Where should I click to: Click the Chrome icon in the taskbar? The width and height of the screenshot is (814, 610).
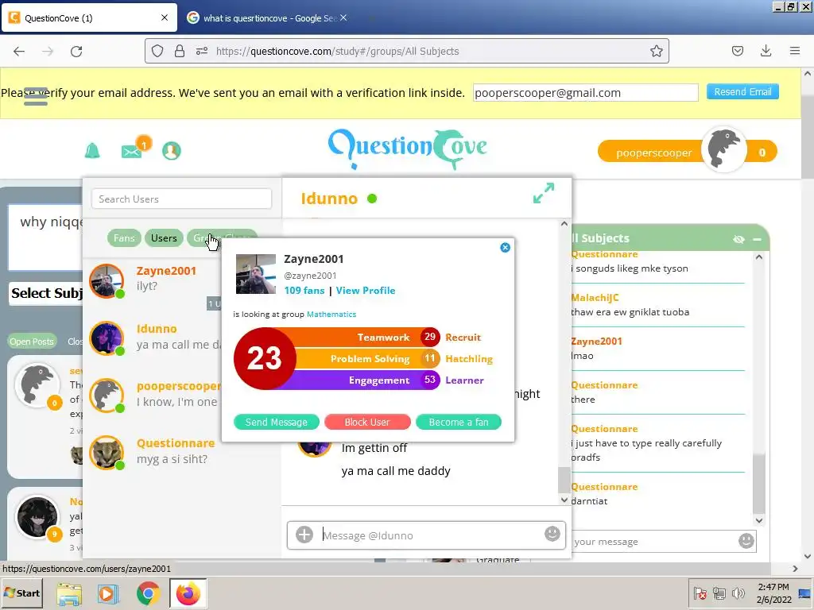click(148, 593)
